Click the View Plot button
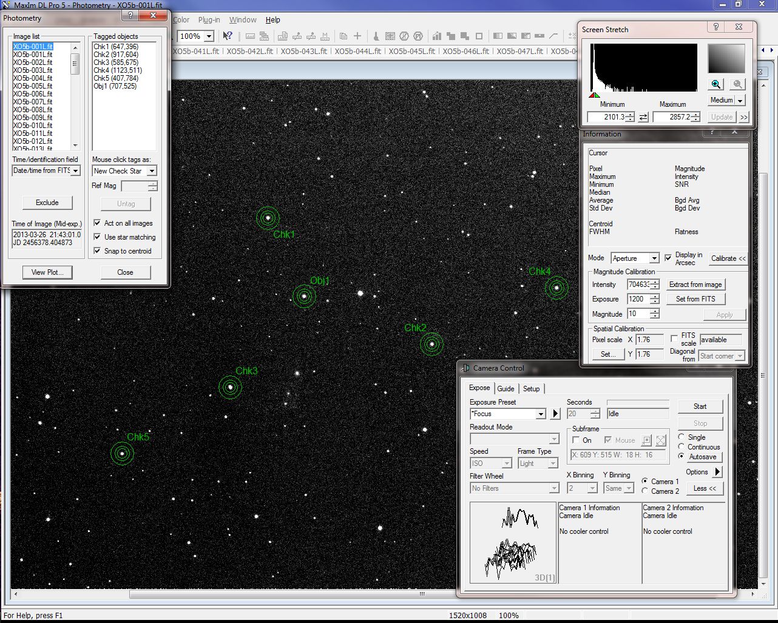 (47, 272)
